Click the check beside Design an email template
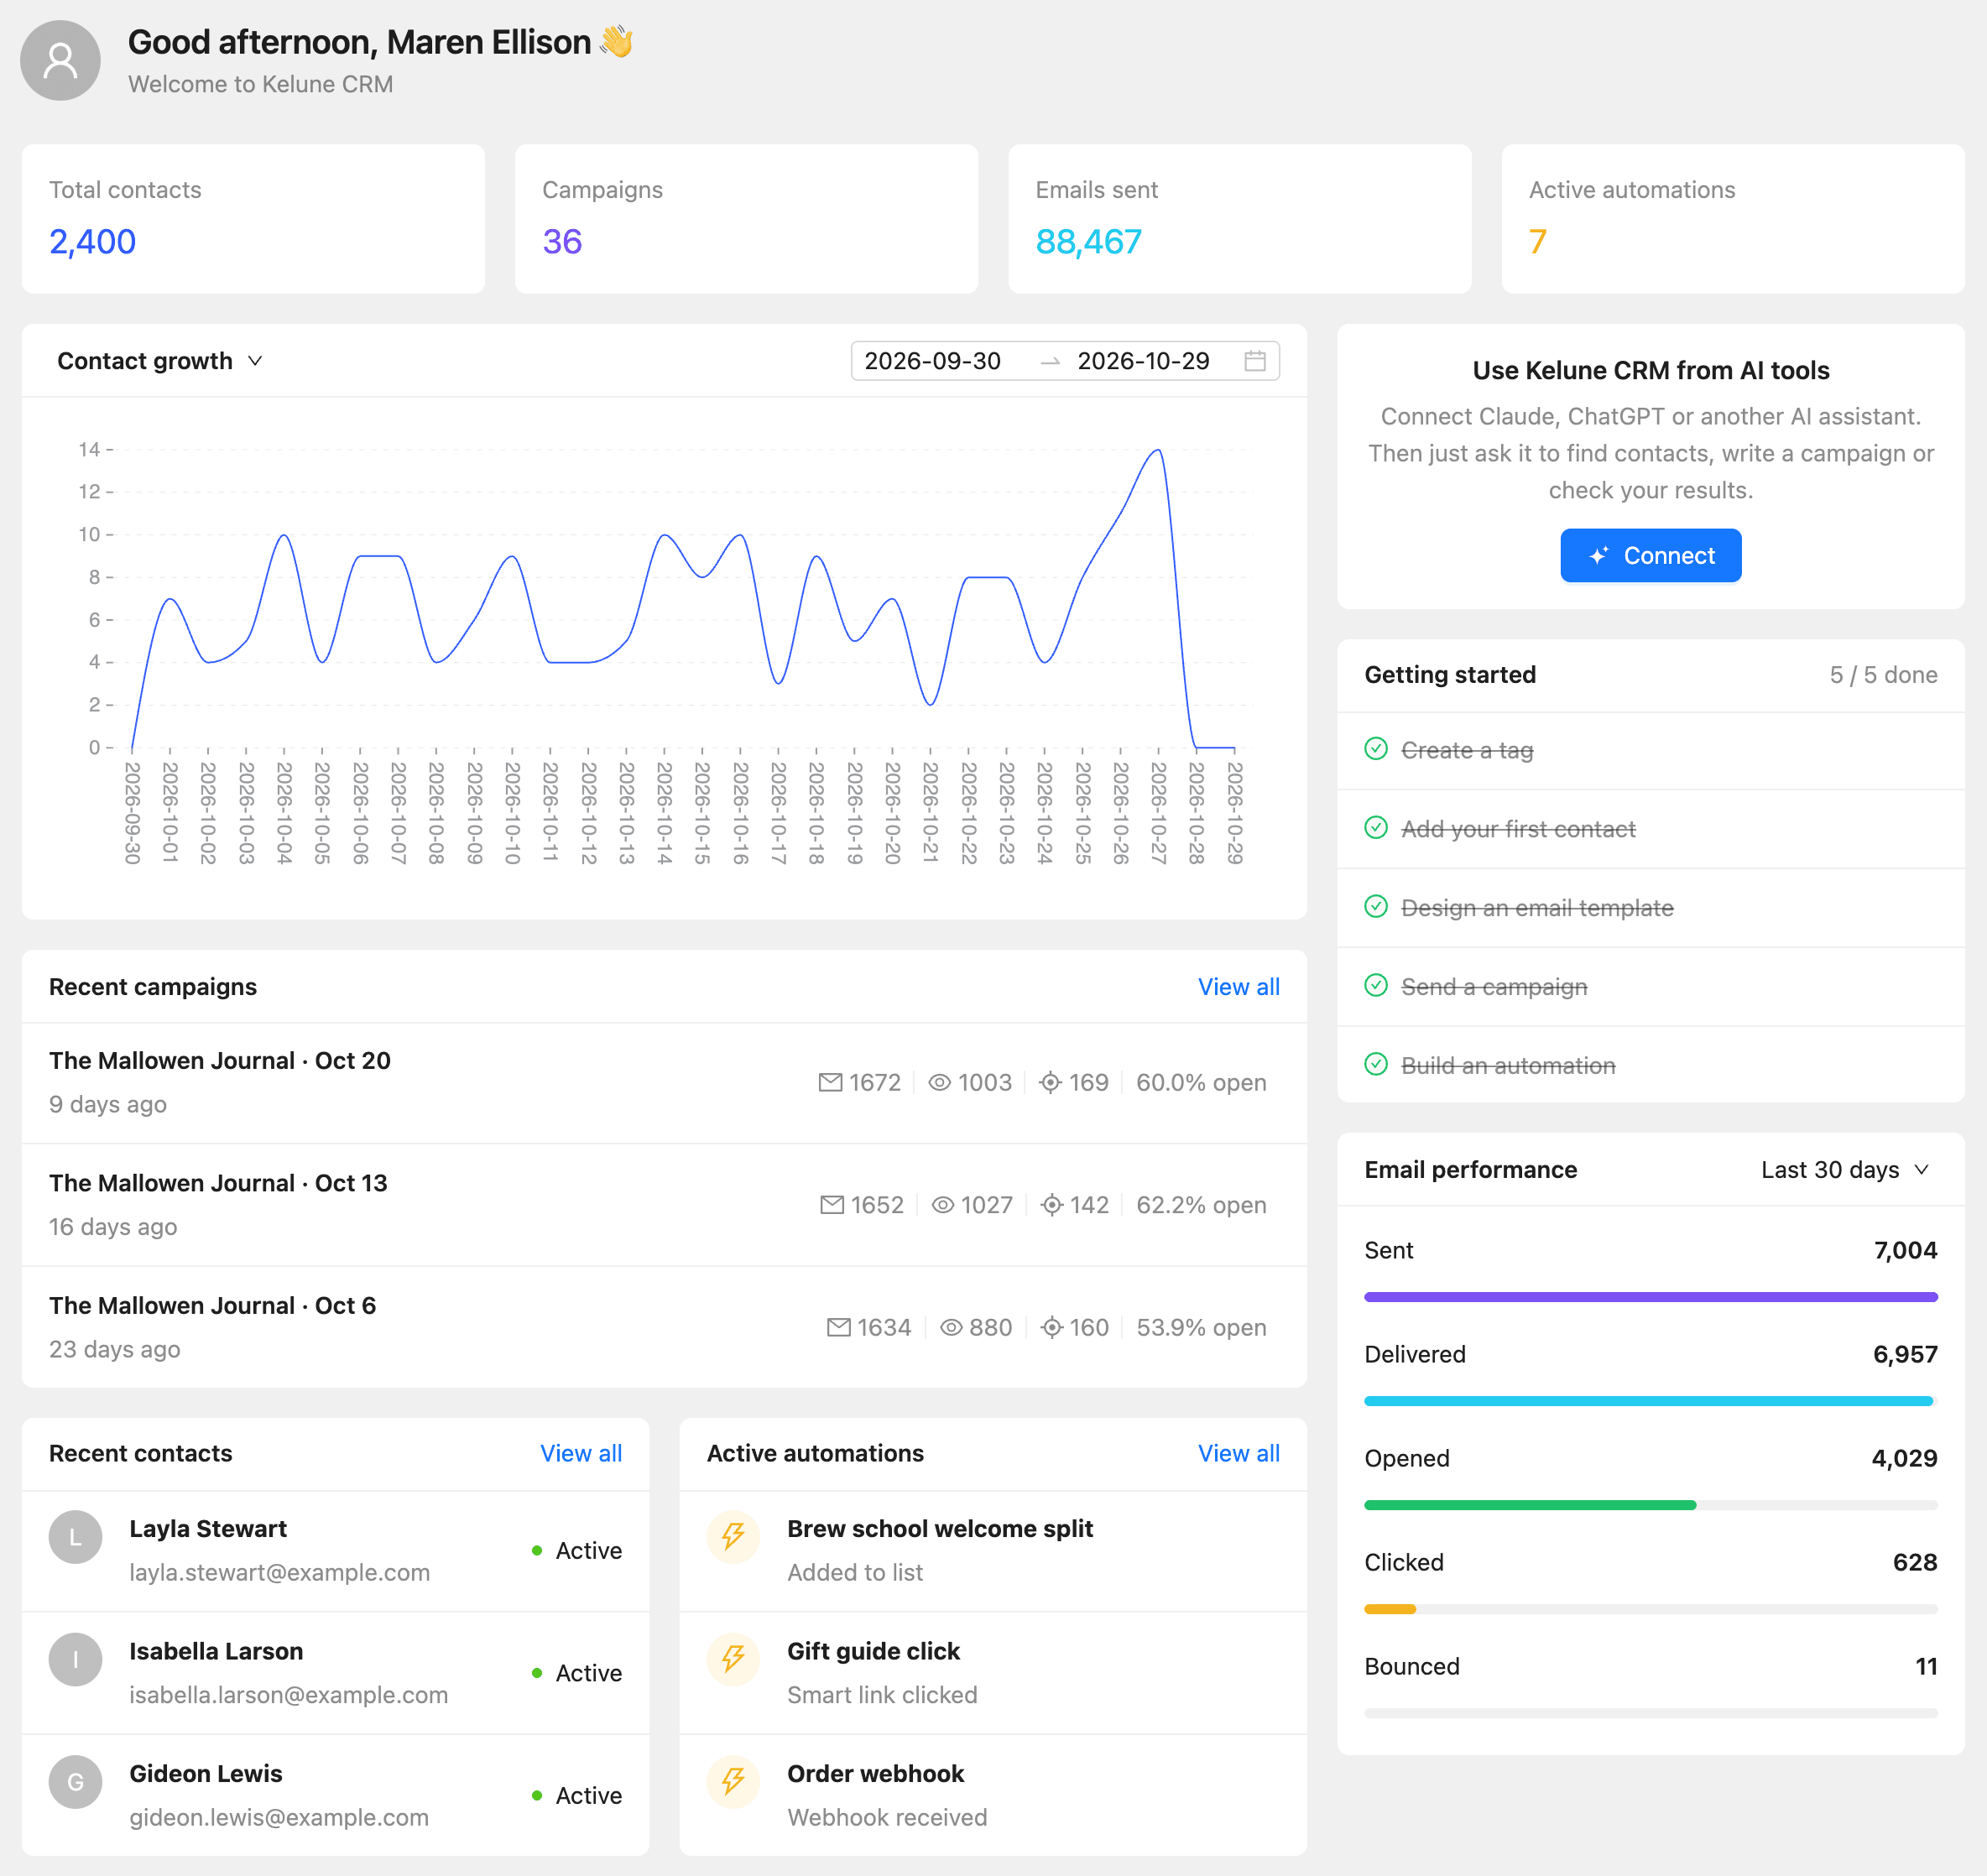 [x=1376, y=907]
